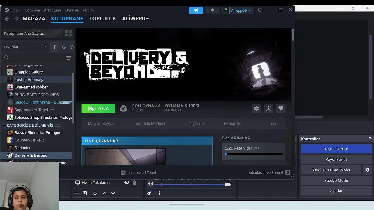Go to TOPLULUK tab
Viewport: 374px width, 210px height.
click(x=103, y=19)
